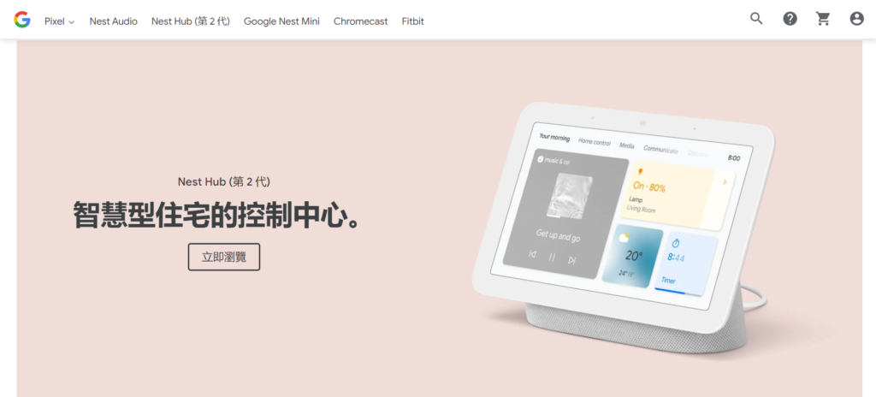Viewport: 876px width, 397px height.
Task: Open Nest Hub (第 2 代) navigation link
Action: (191, 21)
